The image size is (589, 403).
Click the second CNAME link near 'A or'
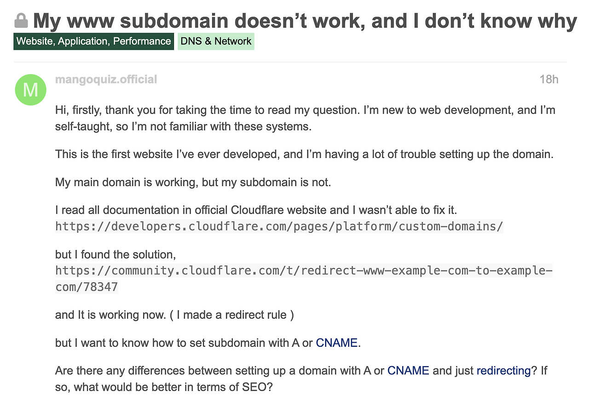click(408, 370)
